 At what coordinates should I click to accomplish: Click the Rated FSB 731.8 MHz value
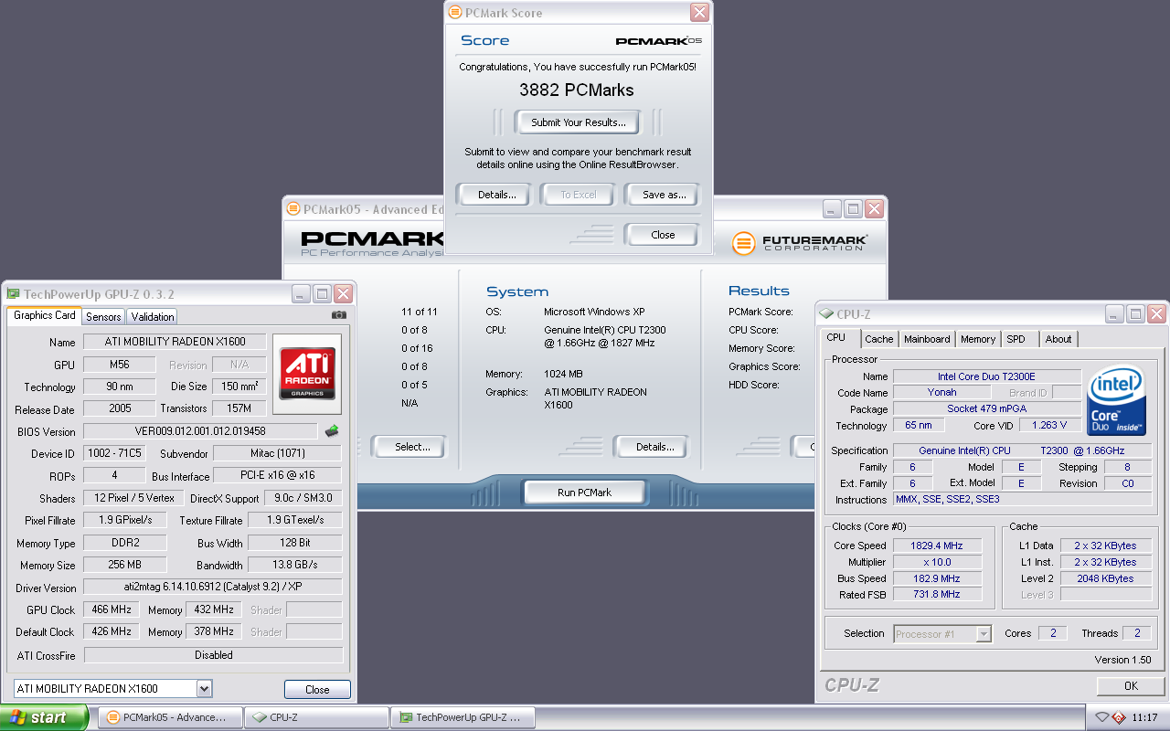click(938, 595)
